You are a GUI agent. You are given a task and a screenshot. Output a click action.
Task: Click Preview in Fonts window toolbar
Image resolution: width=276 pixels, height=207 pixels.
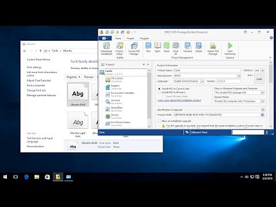pos(89,77)
